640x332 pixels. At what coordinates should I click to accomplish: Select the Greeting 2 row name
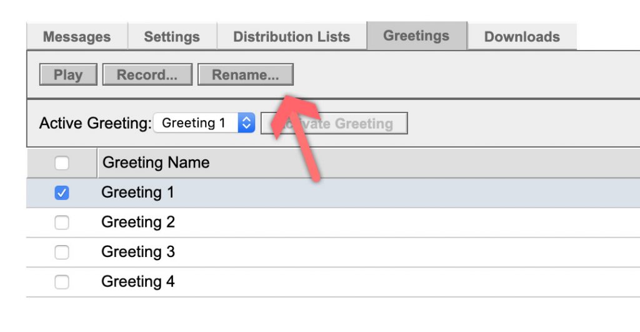(138, 222)
